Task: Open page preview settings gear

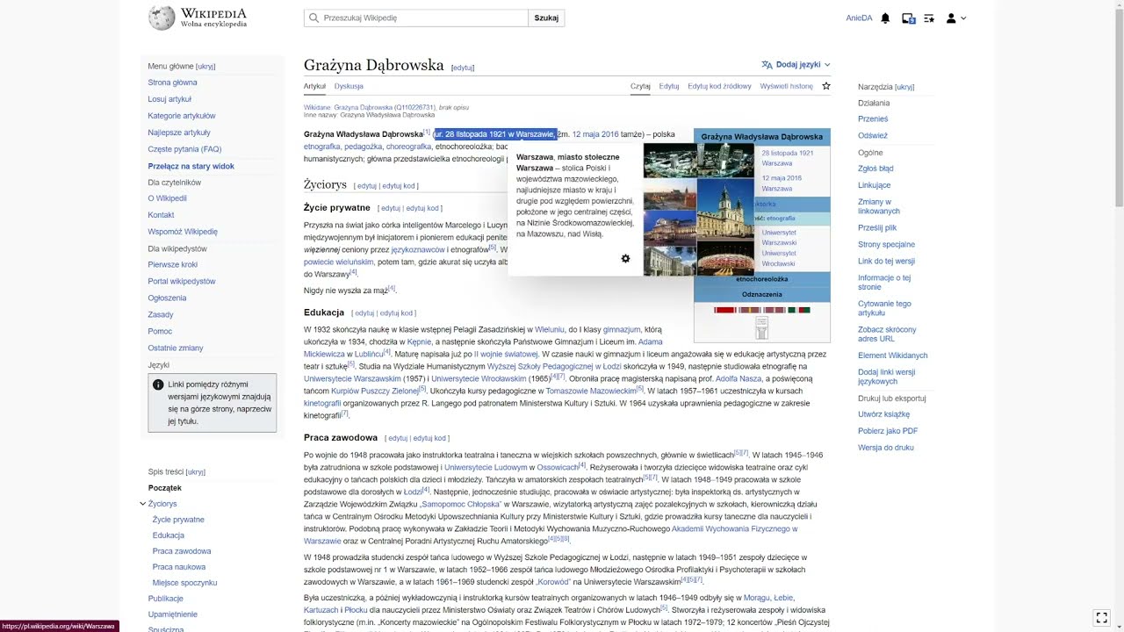Action: click(625, 258)
